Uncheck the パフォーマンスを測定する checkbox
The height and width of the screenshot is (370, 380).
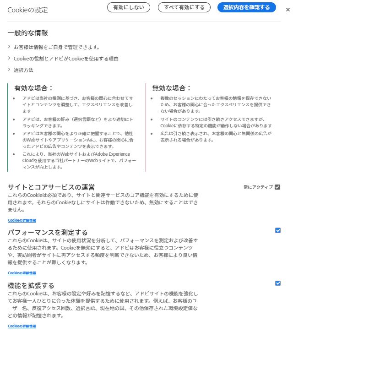click(278, 230)
